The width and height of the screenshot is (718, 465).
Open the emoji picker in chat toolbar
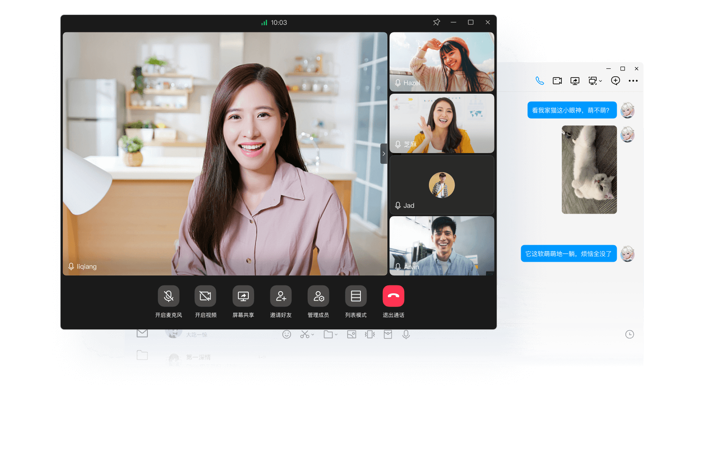[x=287, y=334]
